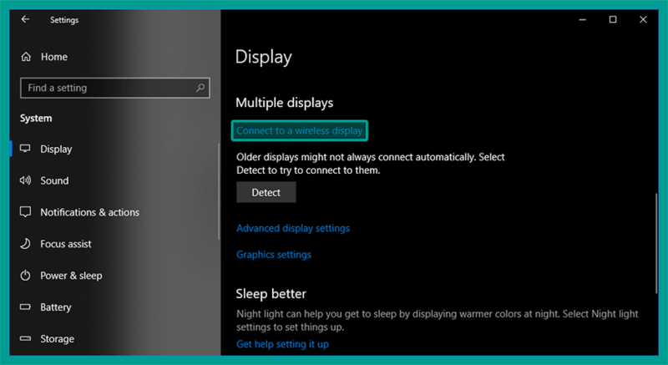Click the Focus assist moon icon
This screenshot has height=365, width=668.
(26, 244)
